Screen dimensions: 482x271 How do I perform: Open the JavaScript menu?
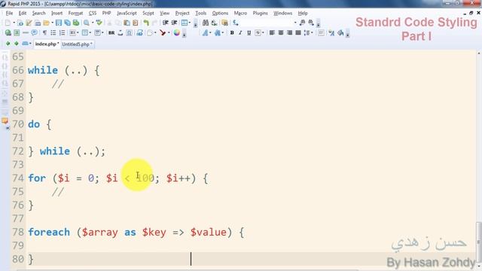[127, 14]
